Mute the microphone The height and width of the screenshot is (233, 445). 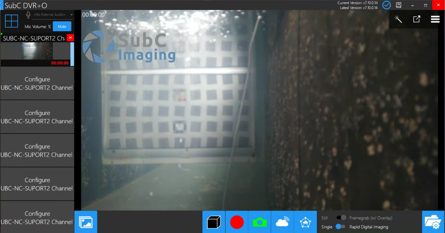[x=62, y=27]
